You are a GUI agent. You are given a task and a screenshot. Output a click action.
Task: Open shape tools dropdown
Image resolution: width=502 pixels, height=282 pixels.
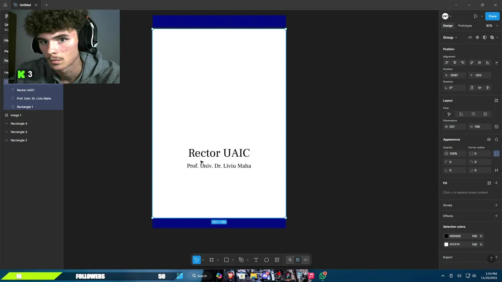point(233,260)
